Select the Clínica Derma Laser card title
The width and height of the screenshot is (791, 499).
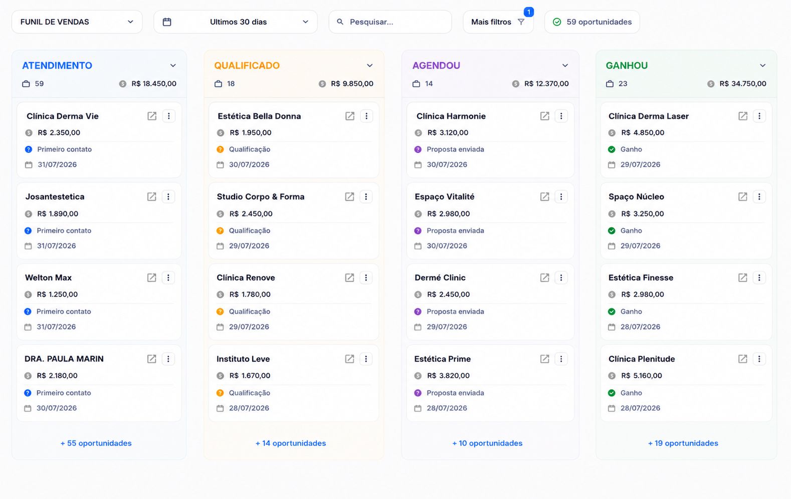pyautogui.click(x=649, y=116)
